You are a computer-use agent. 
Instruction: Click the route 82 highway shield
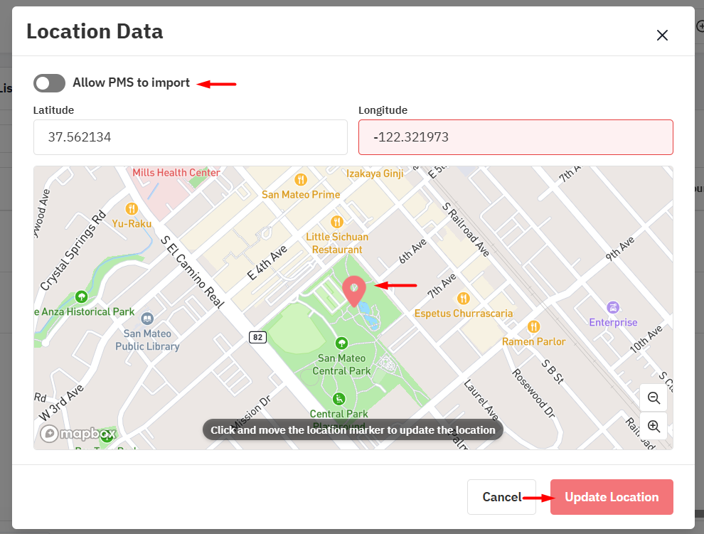pyautogui.click(x=257, y=337)
